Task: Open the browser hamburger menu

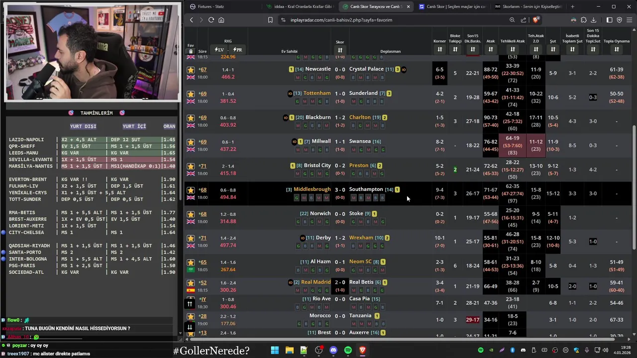Action: point(629,20)
